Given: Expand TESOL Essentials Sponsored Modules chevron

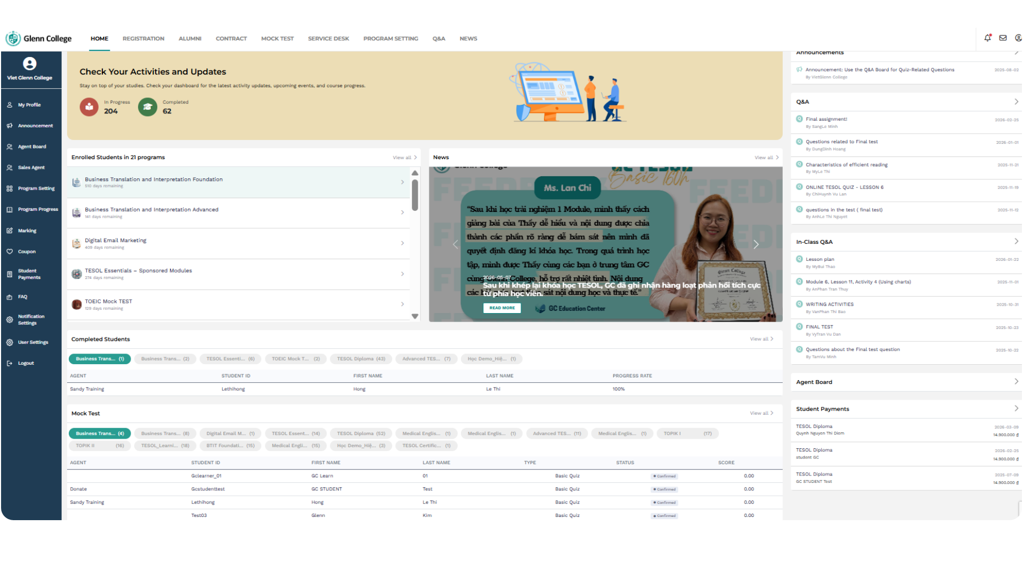Looking at the screenshot, I should coord(403,274).
